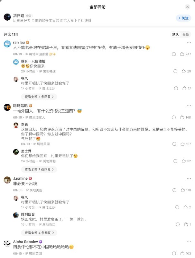Screen dimensions: 195x258
Task: Select the 默认 sort tab
Action: (175, 34)
